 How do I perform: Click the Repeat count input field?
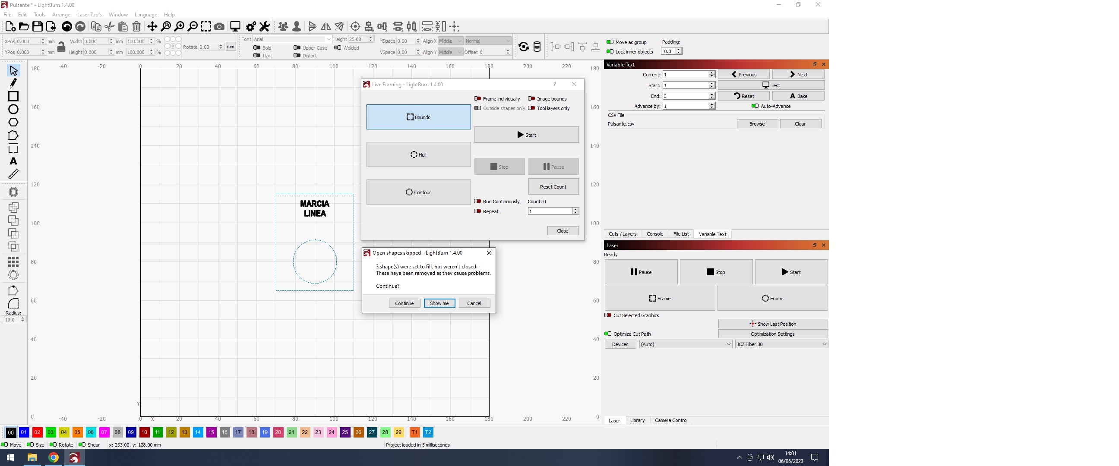[550, 211]
